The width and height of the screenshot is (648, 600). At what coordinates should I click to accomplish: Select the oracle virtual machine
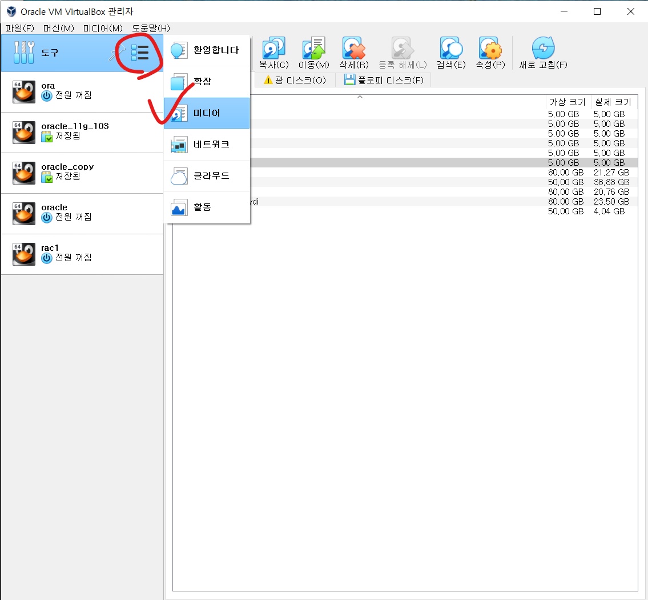click(x=82, y=213)
